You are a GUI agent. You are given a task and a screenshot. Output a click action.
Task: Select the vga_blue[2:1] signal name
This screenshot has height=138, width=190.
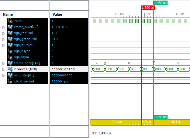[24, 45]
